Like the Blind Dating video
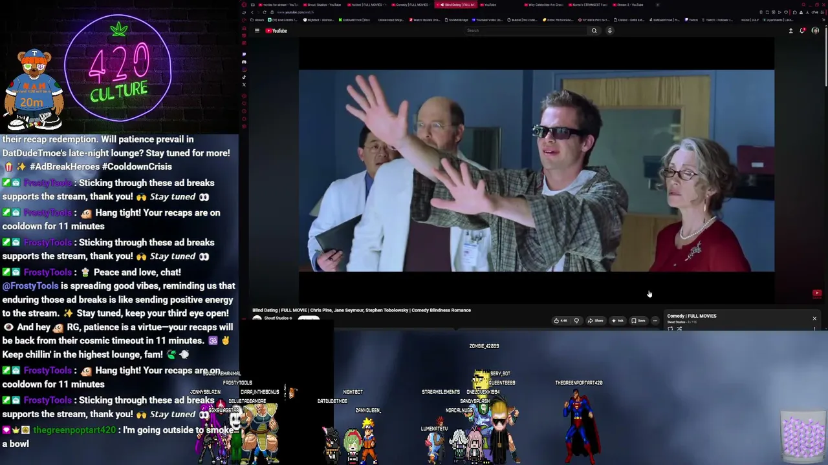This screenshot has height=465, width=828. [x=560, y=320]
